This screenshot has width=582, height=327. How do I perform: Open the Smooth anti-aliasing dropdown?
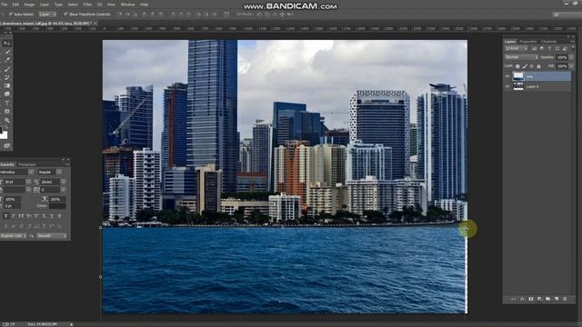[x=52, y=236]
